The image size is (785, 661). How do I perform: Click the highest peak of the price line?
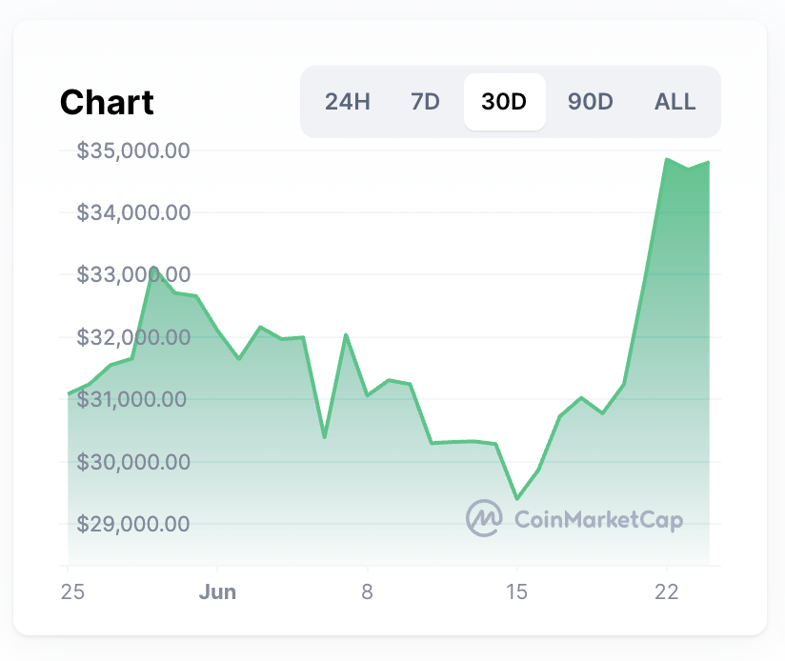pyautogui.click(x=667, y=159)
